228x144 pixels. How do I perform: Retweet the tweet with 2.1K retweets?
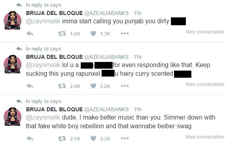click(62, 138)
